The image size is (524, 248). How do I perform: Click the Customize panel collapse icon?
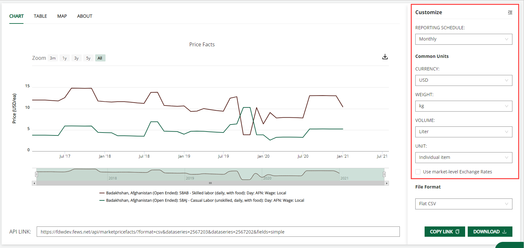point(510,13)
